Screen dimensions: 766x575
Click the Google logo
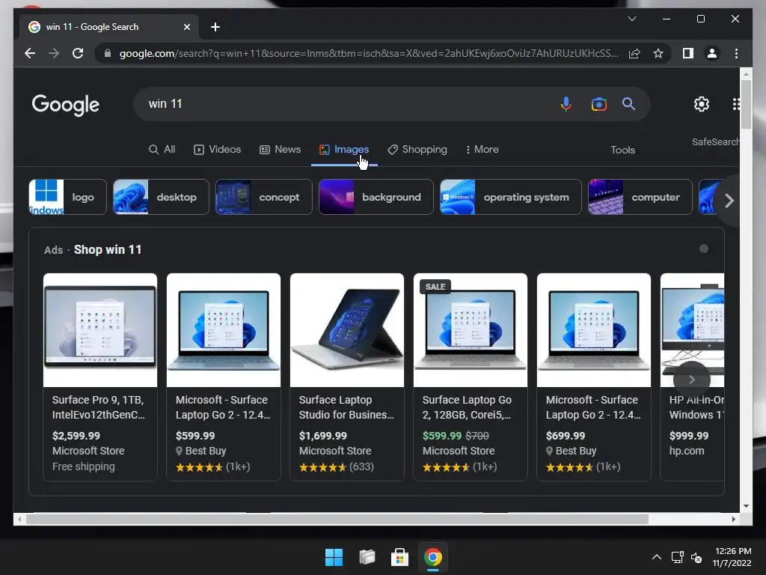[66, 105]
